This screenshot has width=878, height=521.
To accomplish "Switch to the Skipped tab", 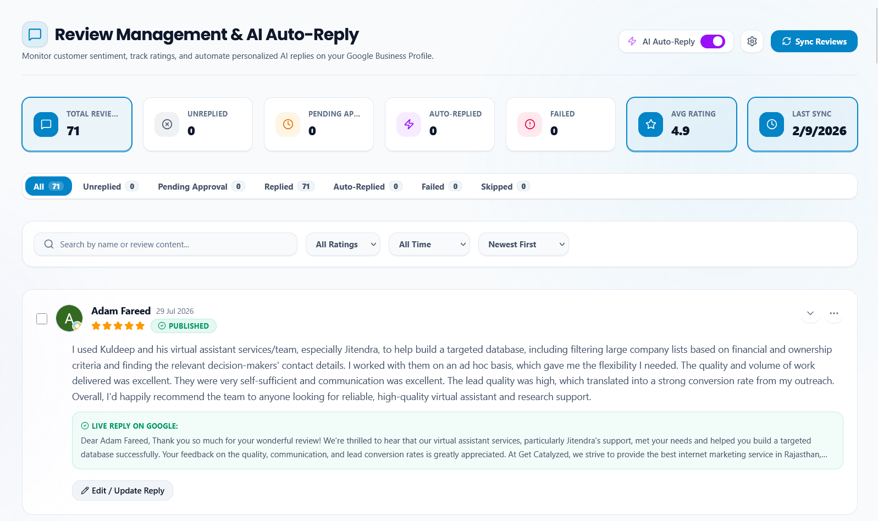I will (505, 186).
